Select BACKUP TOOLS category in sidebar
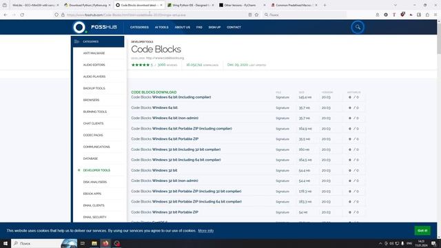 pos(94,88)
